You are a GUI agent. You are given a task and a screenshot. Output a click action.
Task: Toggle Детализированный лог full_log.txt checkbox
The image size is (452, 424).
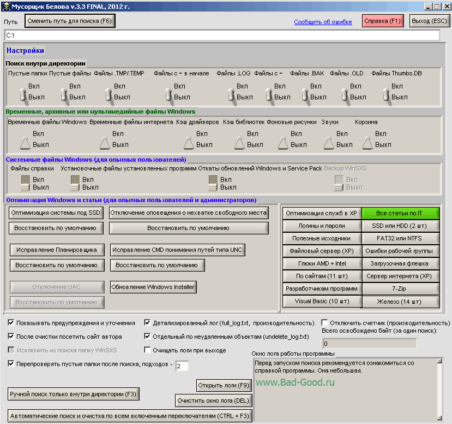147,322
